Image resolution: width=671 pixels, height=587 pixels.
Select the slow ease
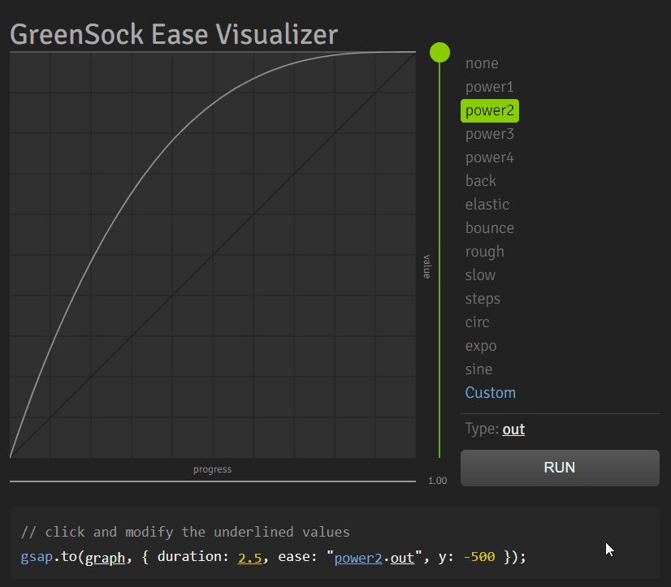point(480,275)
